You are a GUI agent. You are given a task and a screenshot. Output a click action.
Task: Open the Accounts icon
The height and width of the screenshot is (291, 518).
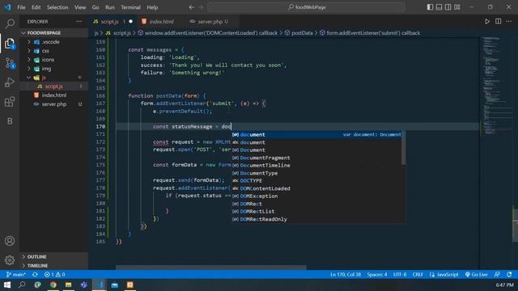coord(10,241)
